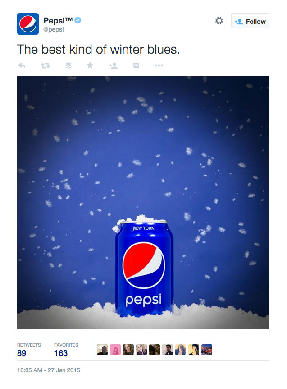Open the gear settings dropdown
The image size is (287, 389).
click(219, 21)
